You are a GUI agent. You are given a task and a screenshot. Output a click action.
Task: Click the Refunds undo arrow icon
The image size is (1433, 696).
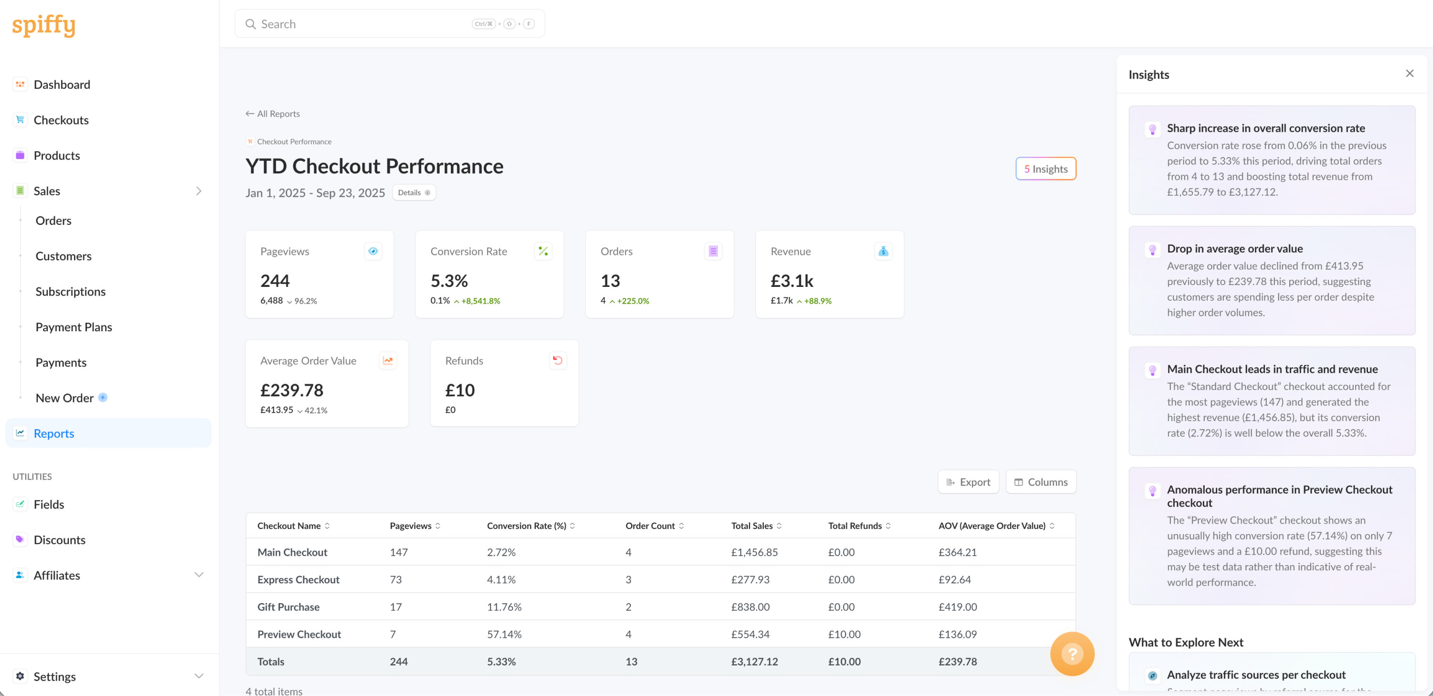[557, 361]
